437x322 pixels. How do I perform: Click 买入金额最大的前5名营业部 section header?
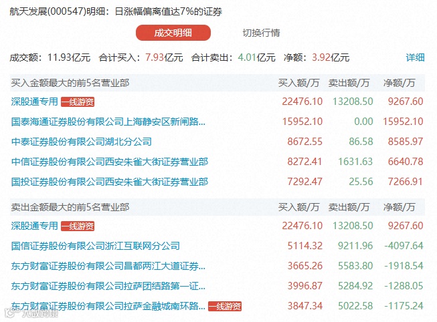[x=70, y=83]
